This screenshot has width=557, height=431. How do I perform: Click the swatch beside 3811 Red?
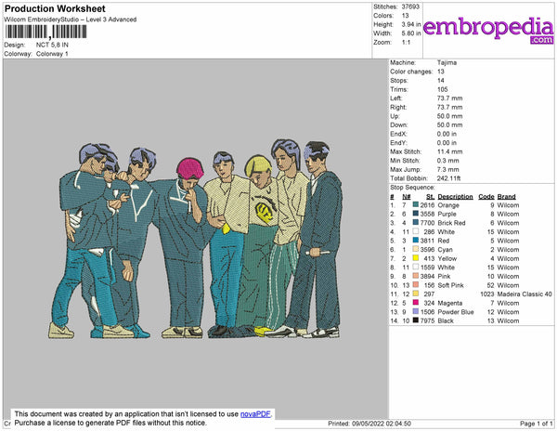point(416,241)
